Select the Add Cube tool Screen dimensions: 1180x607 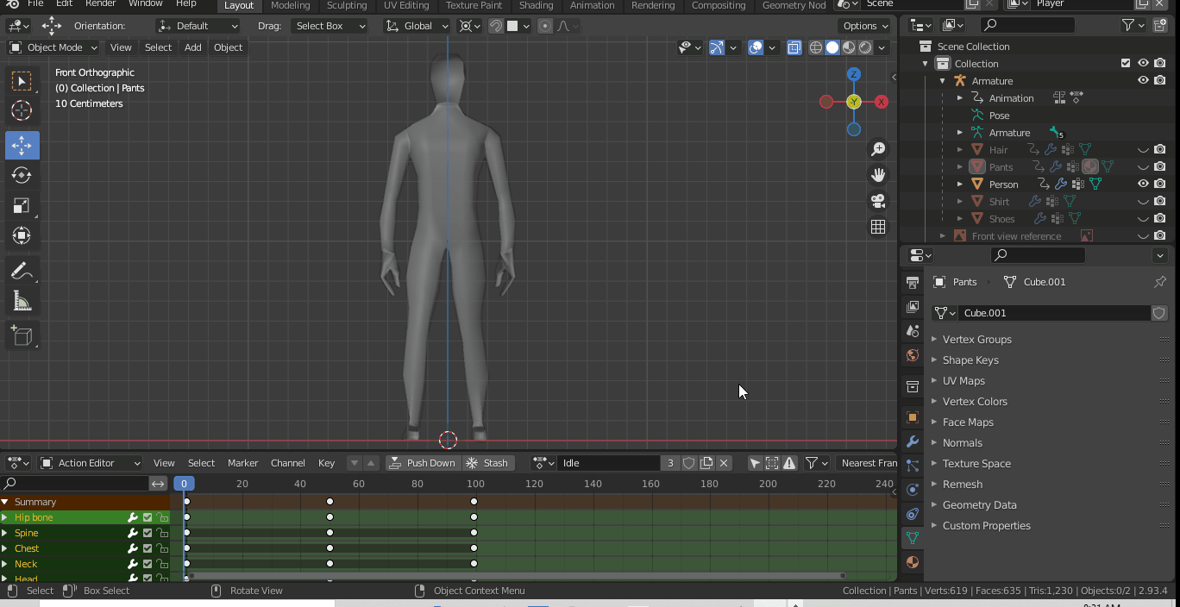22,335
